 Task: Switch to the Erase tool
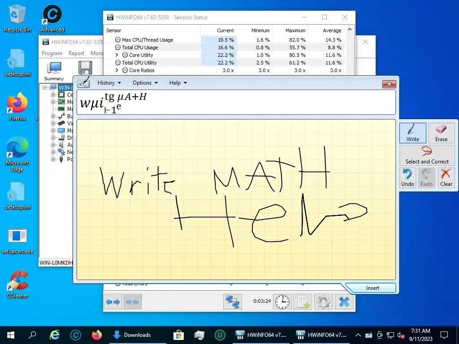tap(441, 133)
